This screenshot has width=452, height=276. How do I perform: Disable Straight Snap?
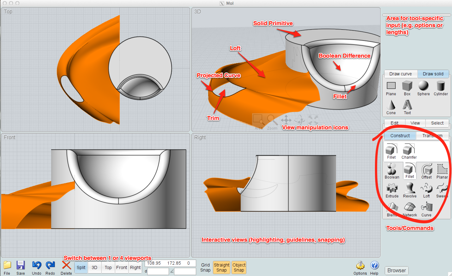coord(221,267)
